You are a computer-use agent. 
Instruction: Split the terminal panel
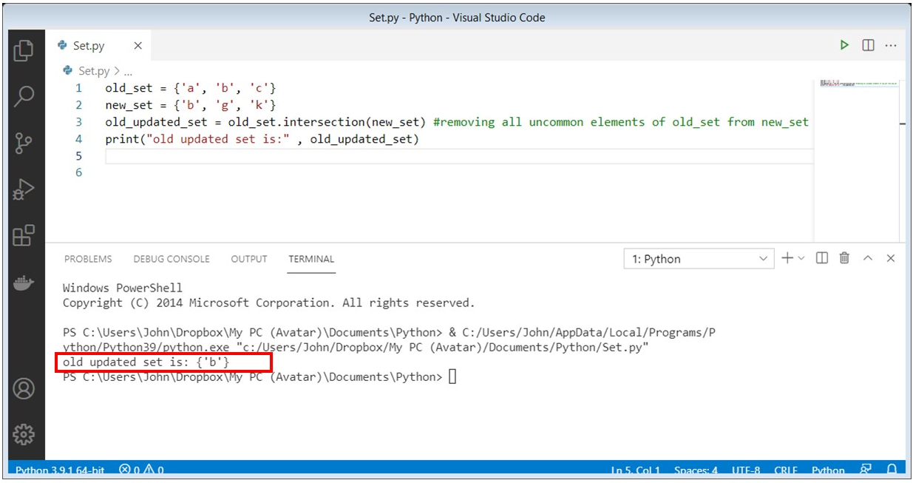click(x=821, y=258)
